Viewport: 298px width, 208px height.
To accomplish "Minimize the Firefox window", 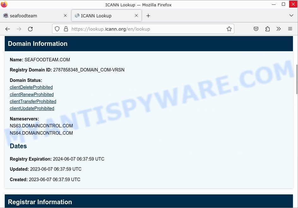I will [274, 4].
